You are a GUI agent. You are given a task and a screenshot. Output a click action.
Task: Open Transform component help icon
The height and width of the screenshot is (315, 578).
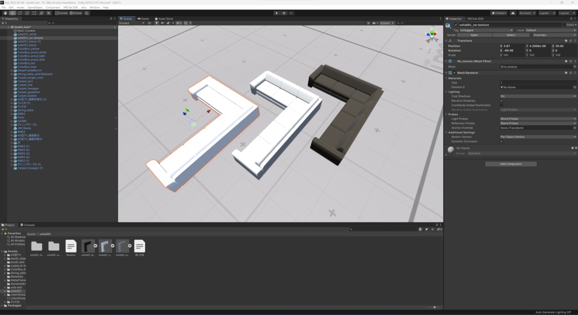566,41
